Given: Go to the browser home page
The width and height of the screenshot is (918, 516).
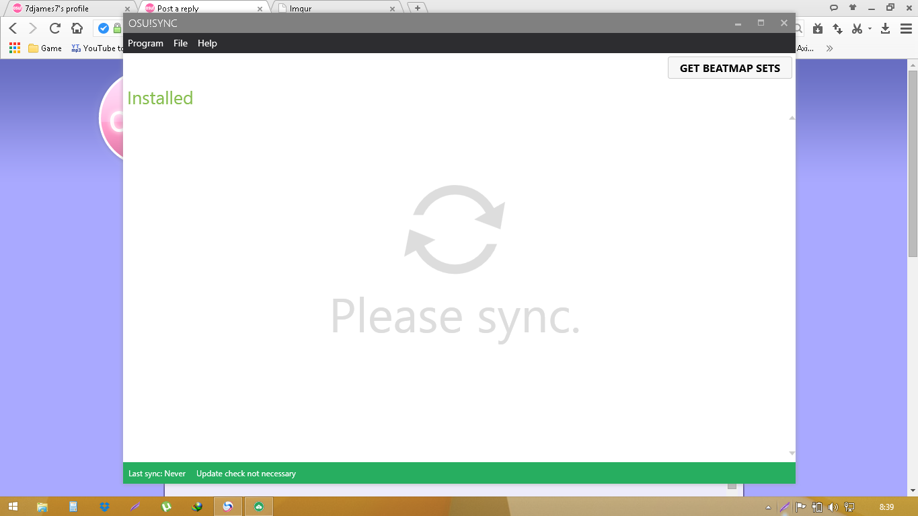Looking at the screenshot, I should click(x=77, y=28).
